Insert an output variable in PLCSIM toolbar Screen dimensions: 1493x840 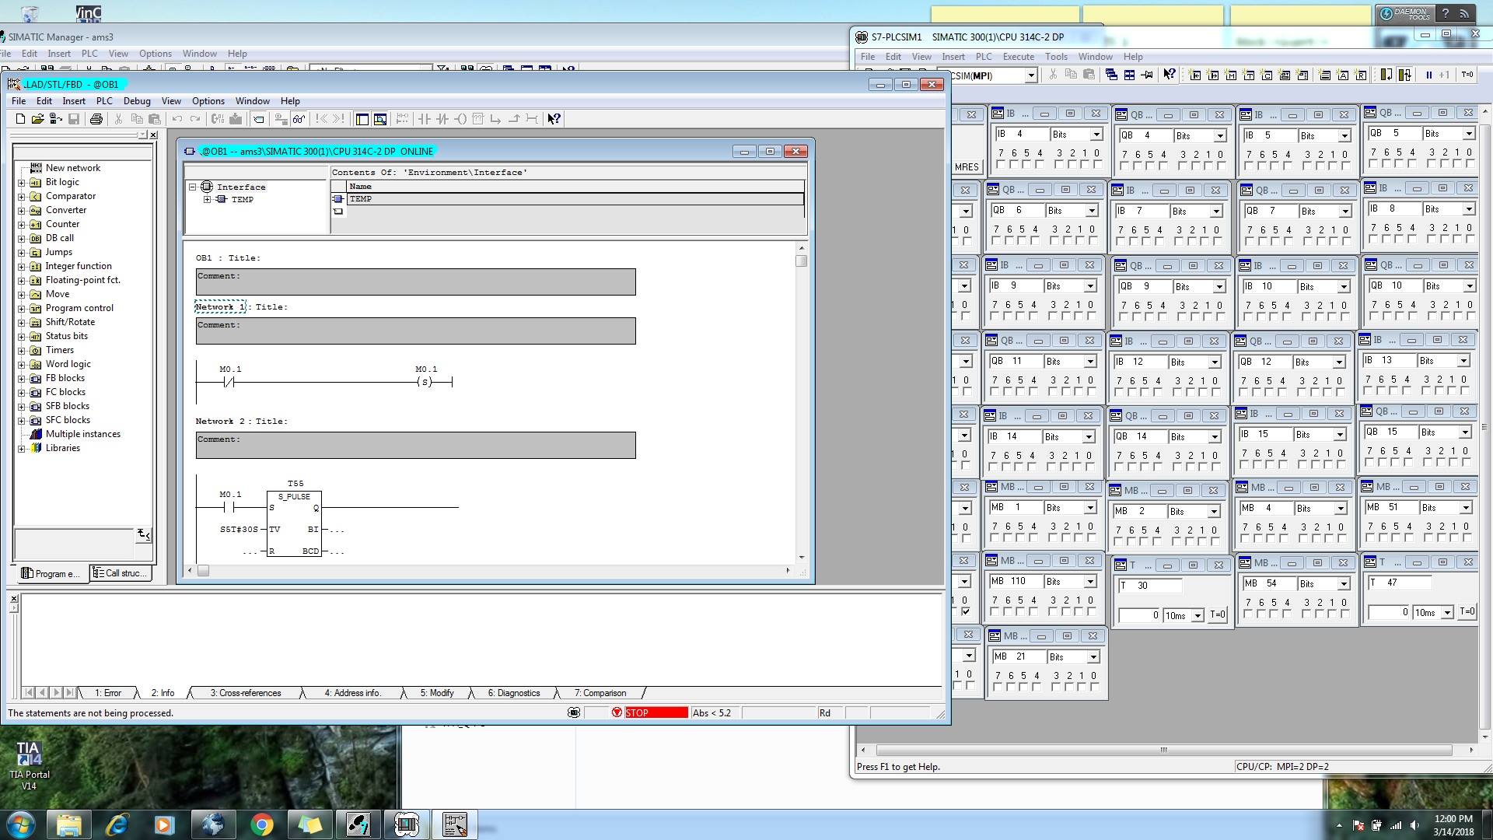click(1213, 75)
